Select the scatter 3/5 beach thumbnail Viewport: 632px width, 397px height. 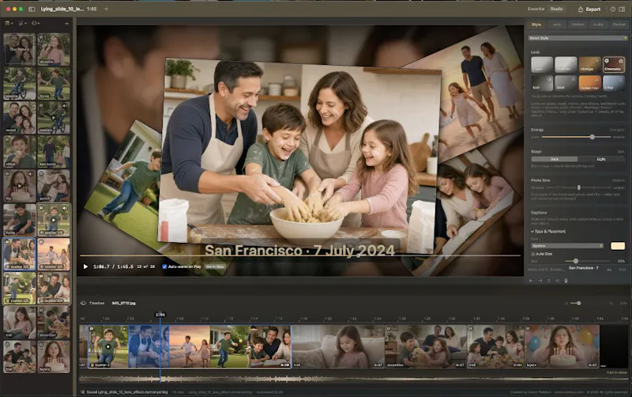click(54, 254)
